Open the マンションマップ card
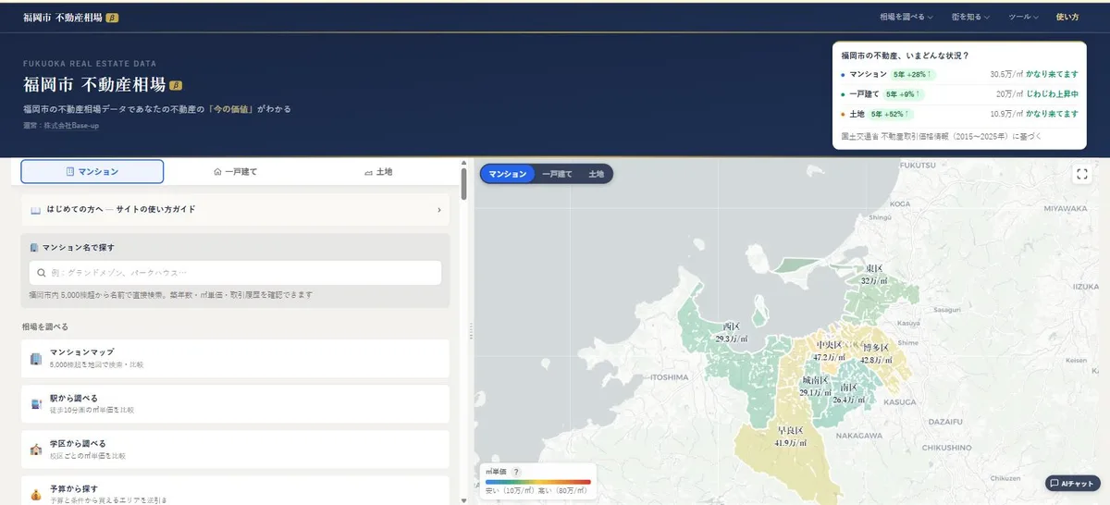 [235, 358]
